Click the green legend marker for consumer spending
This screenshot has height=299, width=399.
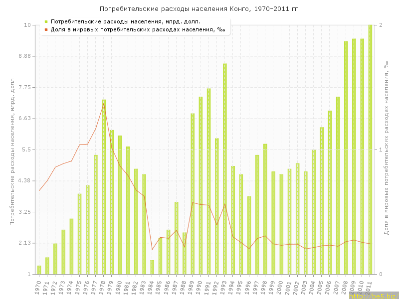click(46, 21)
